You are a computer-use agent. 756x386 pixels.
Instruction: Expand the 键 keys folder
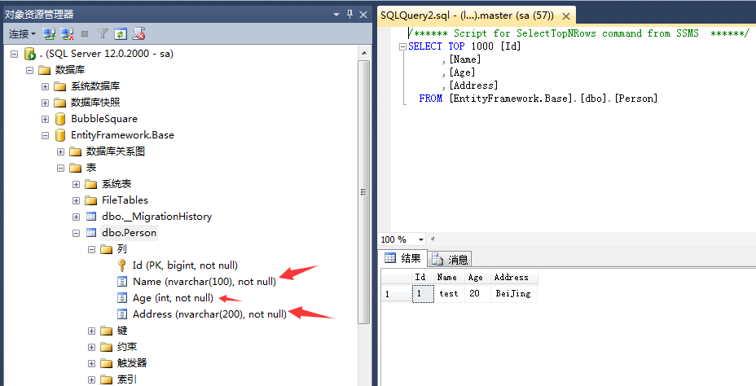tap(91, 331)
